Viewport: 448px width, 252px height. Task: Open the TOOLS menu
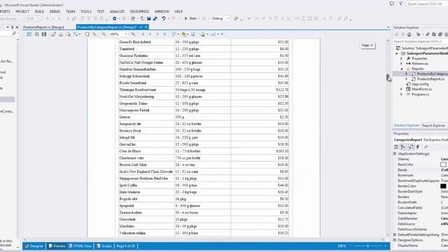point(85,11)
